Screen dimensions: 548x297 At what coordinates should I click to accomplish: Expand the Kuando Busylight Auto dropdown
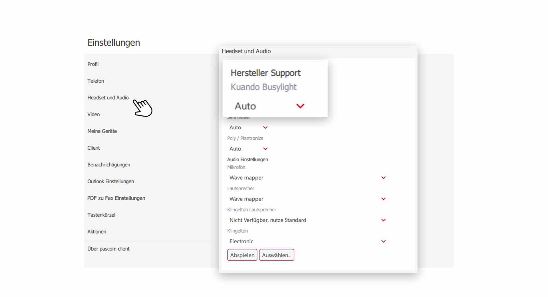(269, 106)
